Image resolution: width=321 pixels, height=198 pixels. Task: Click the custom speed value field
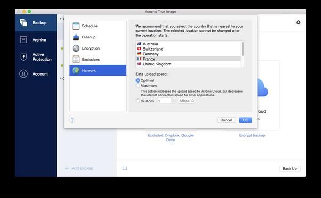tap(164, 101)
